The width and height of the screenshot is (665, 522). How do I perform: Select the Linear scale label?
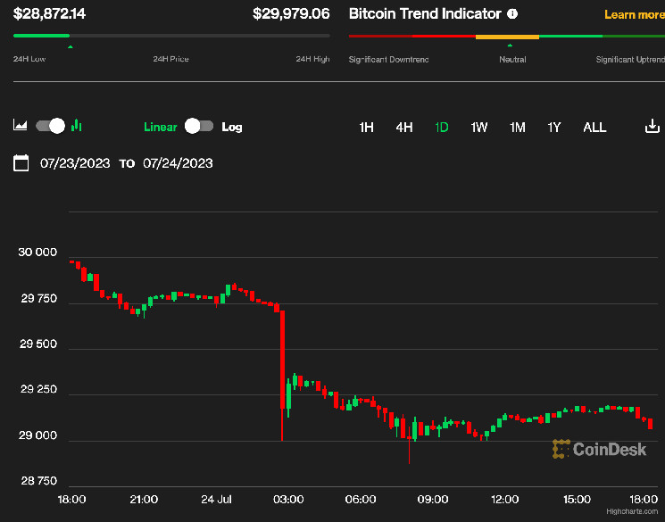(161, 127)
